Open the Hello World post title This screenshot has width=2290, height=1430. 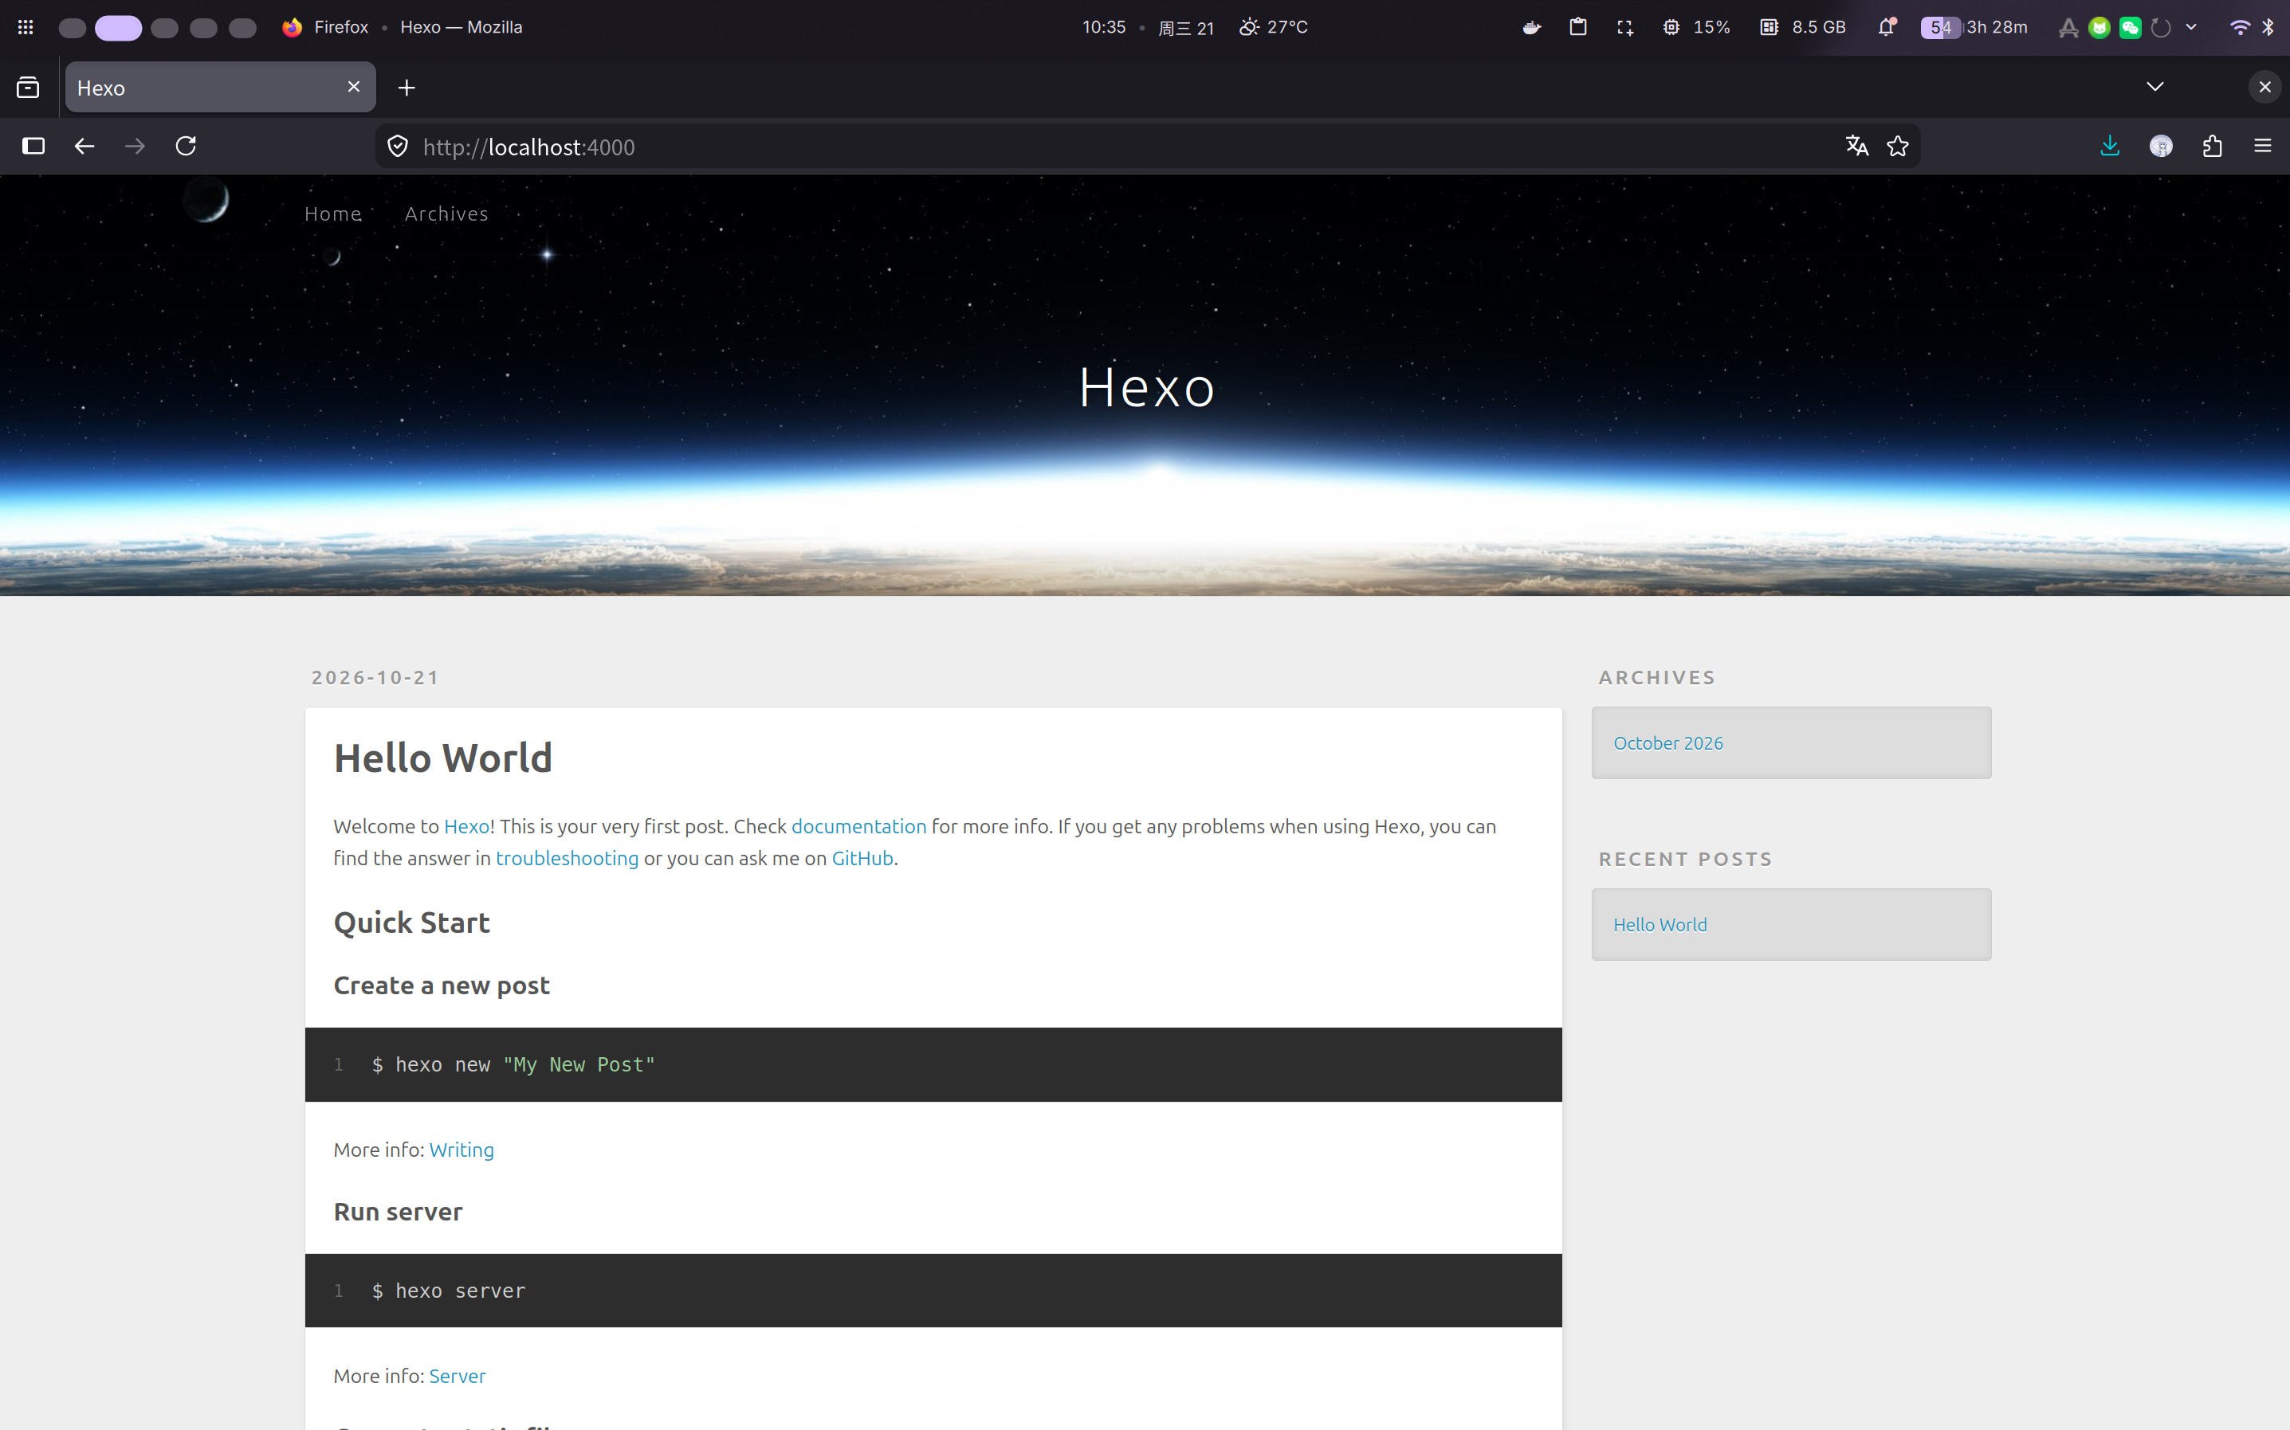443,758
